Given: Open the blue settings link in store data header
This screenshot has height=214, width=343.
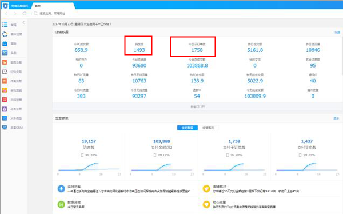Looking at the screenshot, I should [x=337, y=32].
